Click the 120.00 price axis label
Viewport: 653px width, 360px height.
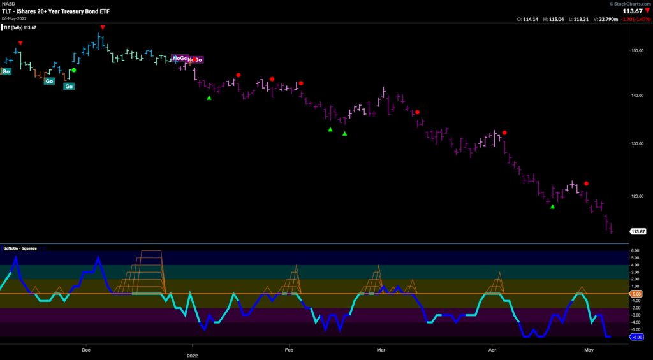[637, 196]
